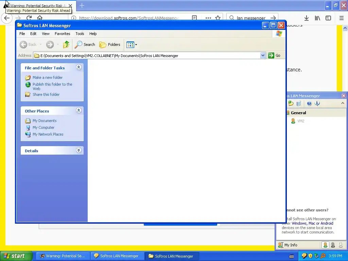Click the Messenger speech bubble tray icon
Viewport: 348px width, 261px height.
(304, 256)
